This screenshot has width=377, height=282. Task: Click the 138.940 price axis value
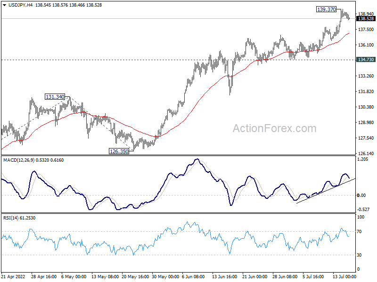(x=366, y=14)
